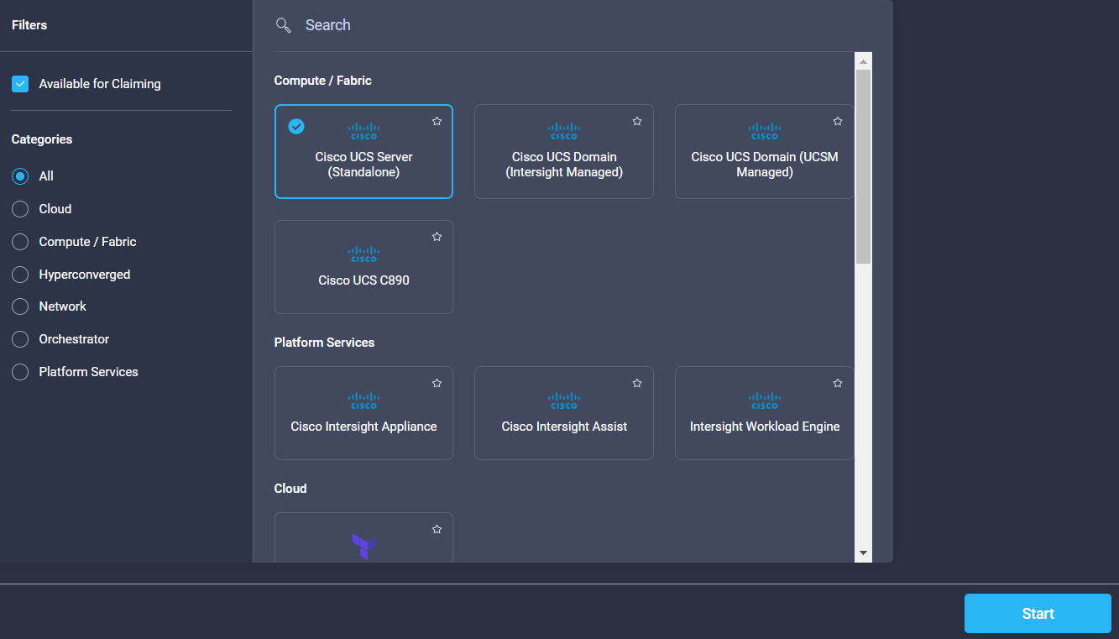The height and width of the screenshot is (639, 1119).
Task: Click the Start button
Action: pos(1038,613)
